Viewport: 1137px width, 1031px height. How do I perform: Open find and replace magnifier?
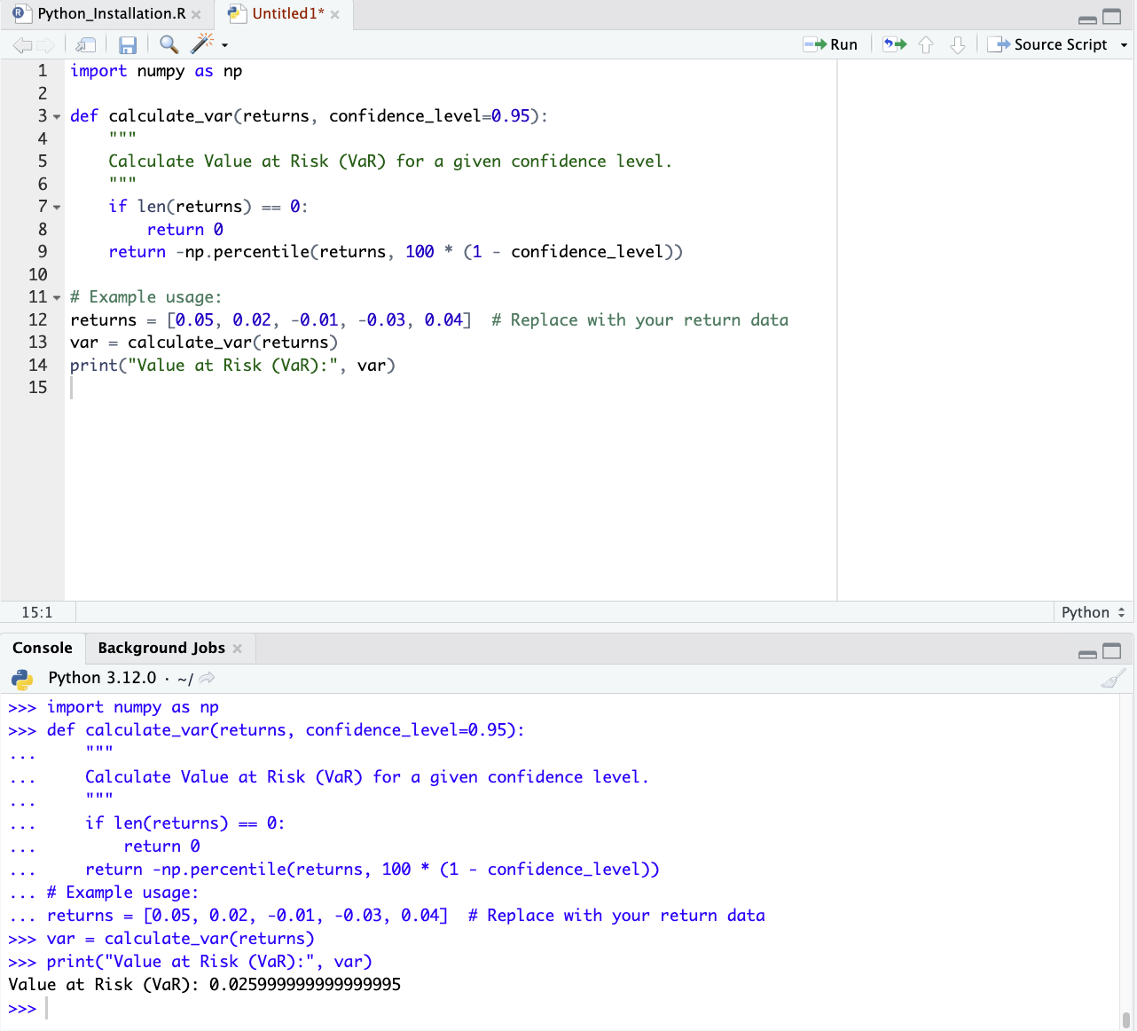(169, 44)
